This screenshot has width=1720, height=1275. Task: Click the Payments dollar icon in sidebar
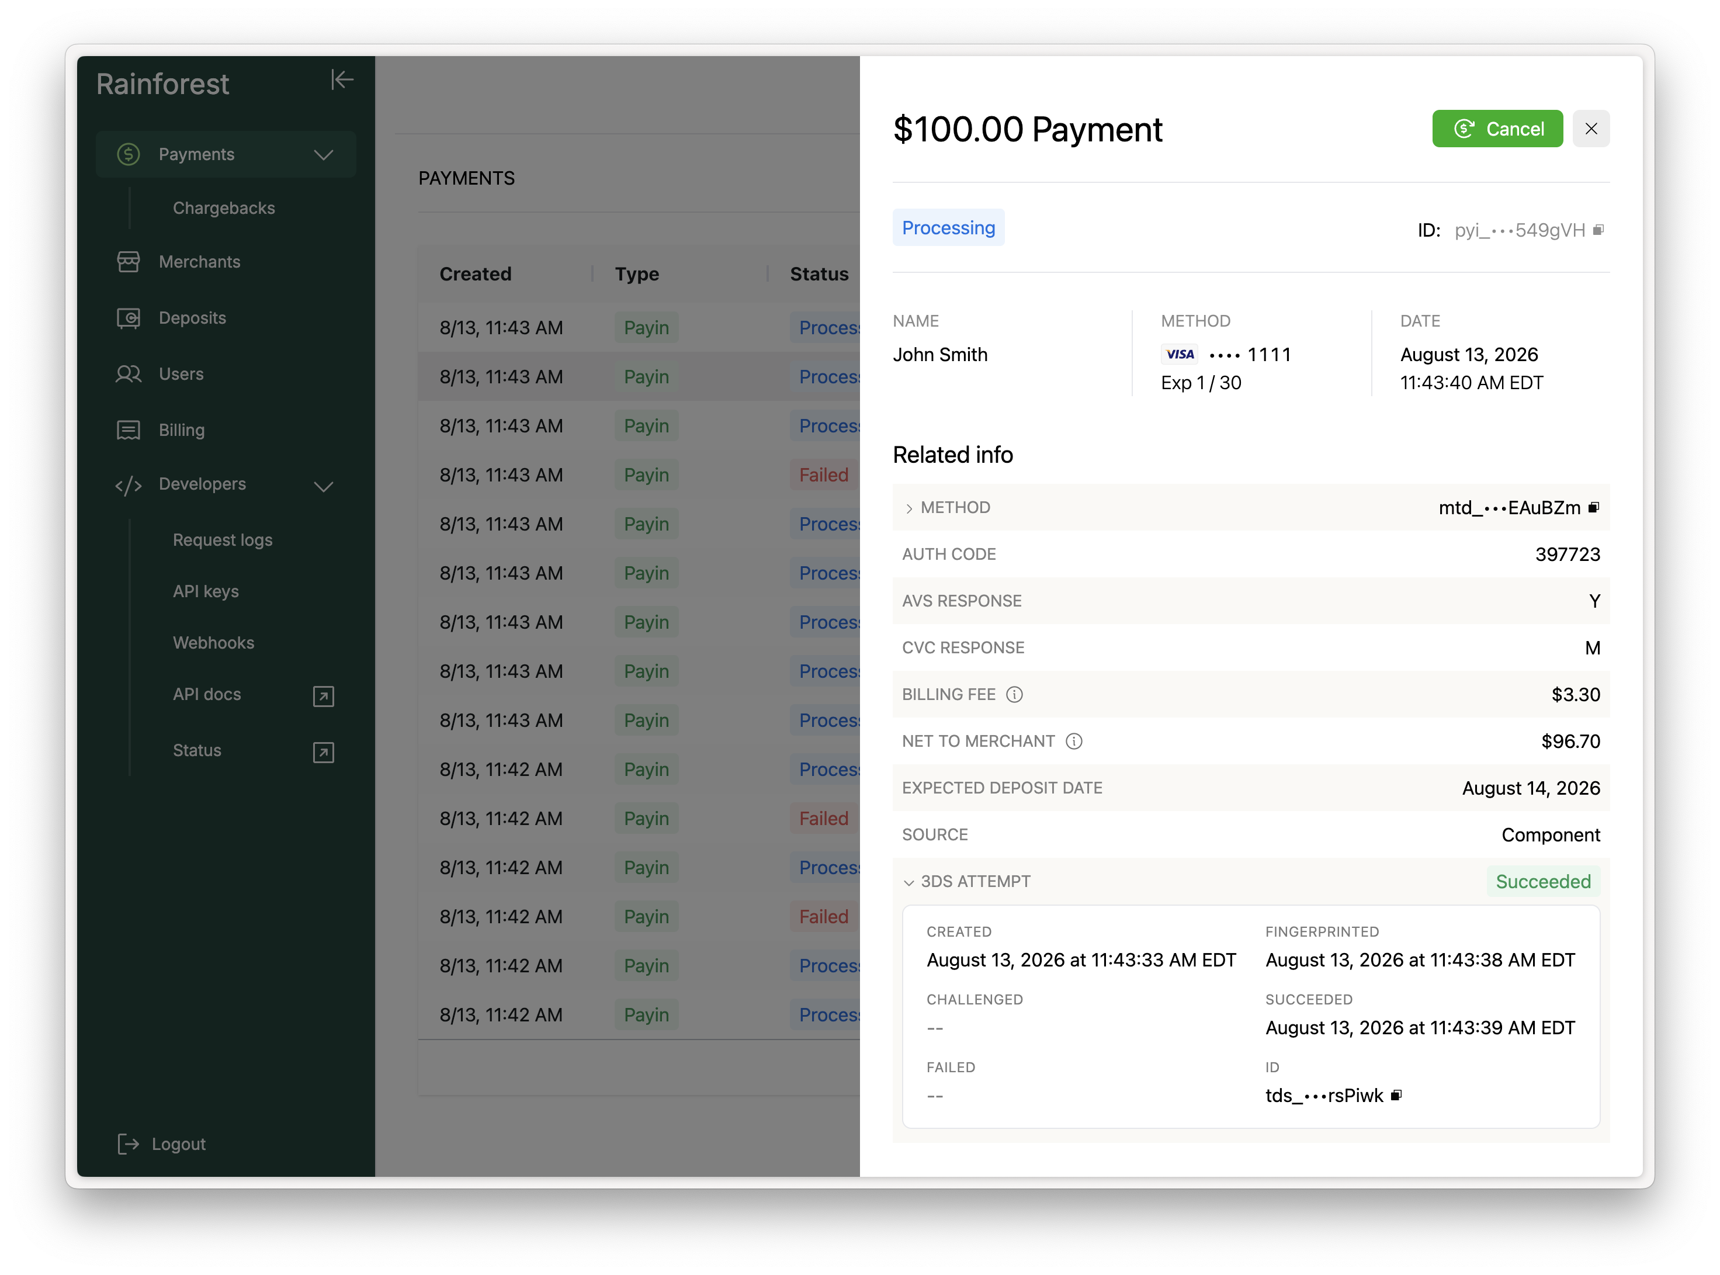(x=128, y=154)
